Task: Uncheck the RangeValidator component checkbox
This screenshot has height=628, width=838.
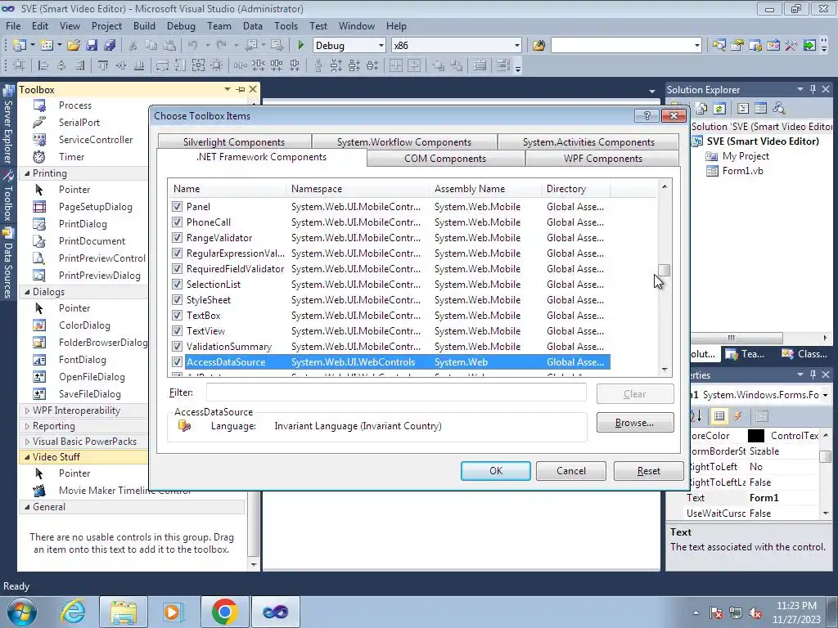Action: 177,238
